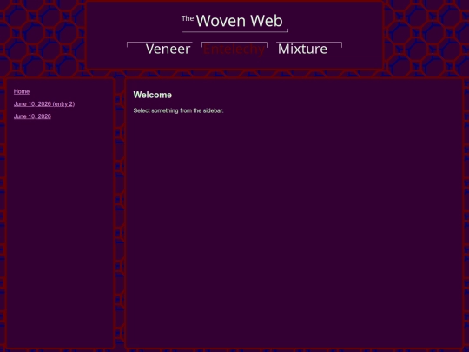This screenshot has height=352, width=469.
Task: Open the Veneer navigation tab
Action: (168, 49)
